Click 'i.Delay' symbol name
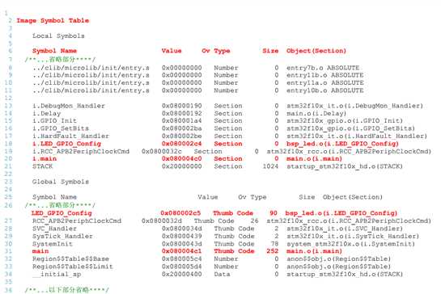The height and width of the screenshot is (294, 441). click(46, 113)
